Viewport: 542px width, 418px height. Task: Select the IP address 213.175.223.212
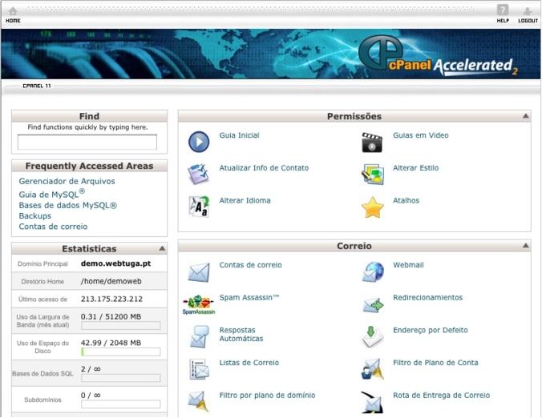111,299
